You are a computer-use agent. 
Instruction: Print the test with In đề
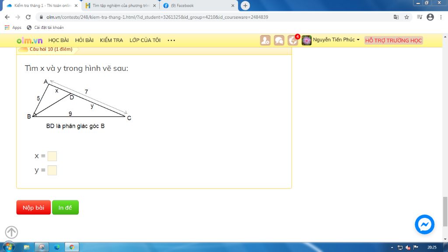pos(65,207)
